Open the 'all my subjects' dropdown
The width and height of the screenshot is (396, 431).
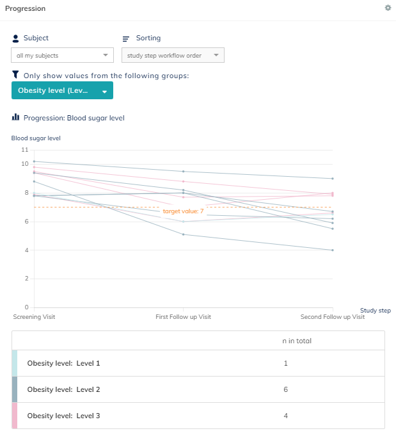pyautogui.click(x=62, y=56)
